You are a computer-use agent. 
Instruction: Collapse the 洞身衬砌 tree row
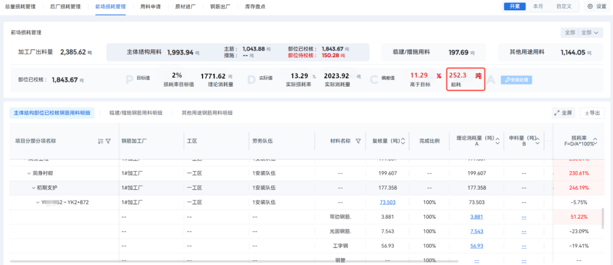pyautogui.click(x=29, y=173)
